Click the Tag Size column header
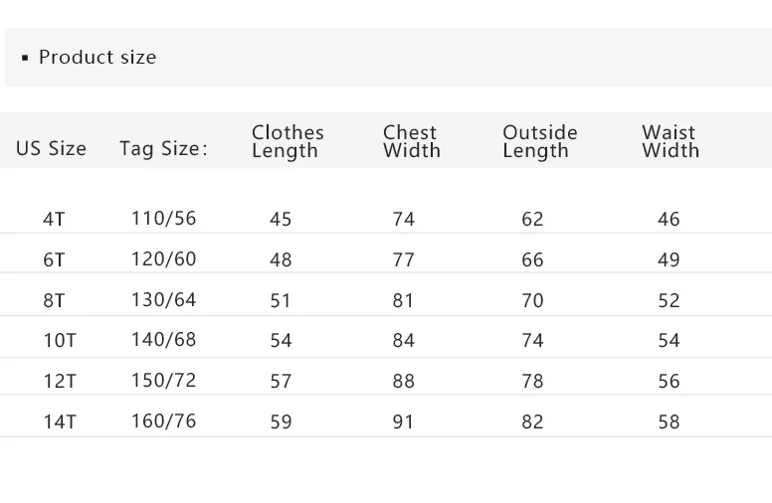The image size is (772, 503). coord(164,149)
